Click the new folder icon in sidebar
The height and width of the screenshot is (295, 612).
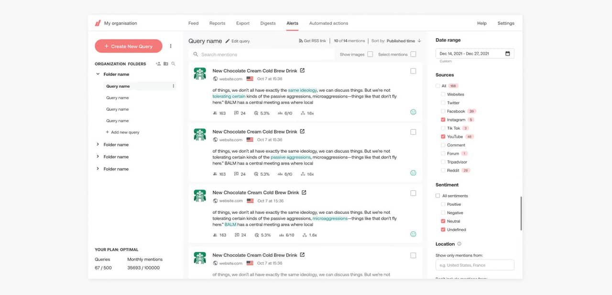[166, 64]
